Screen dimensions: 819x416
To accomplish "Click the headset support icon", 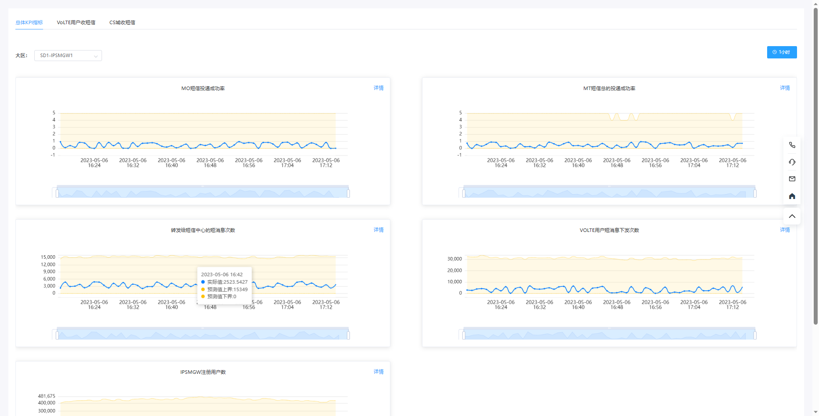I will point(792,162).
